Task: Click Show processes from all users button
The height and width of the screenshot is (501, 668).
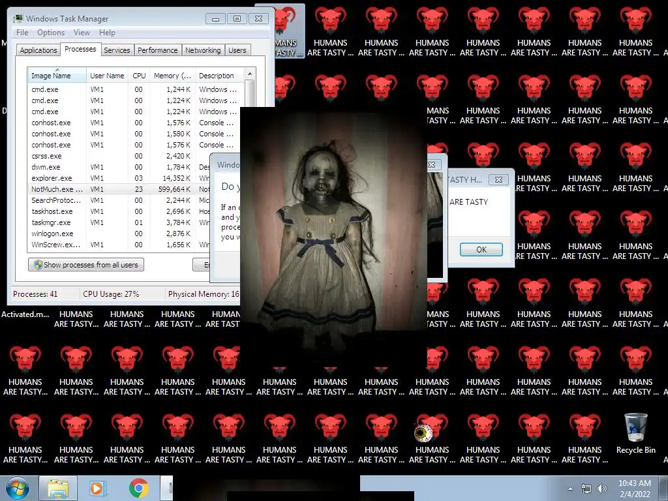Action: [86, 265]
